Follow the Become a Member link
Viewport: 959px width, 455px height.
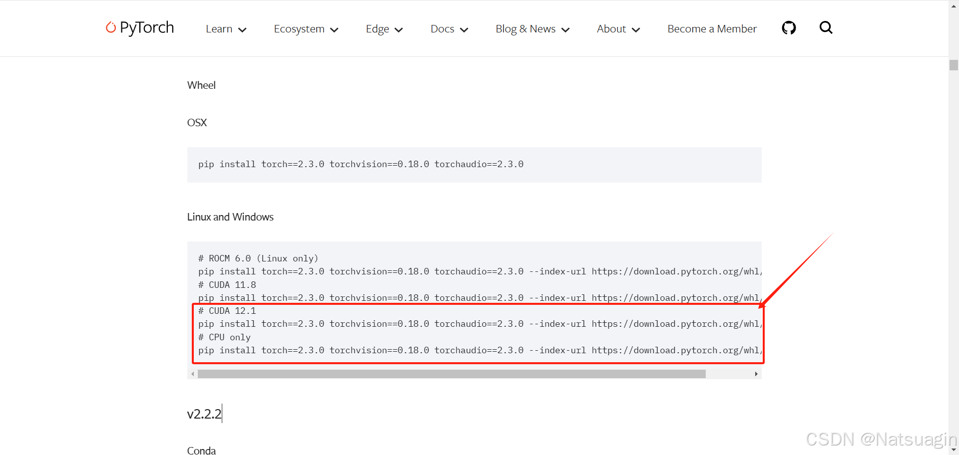712,29
